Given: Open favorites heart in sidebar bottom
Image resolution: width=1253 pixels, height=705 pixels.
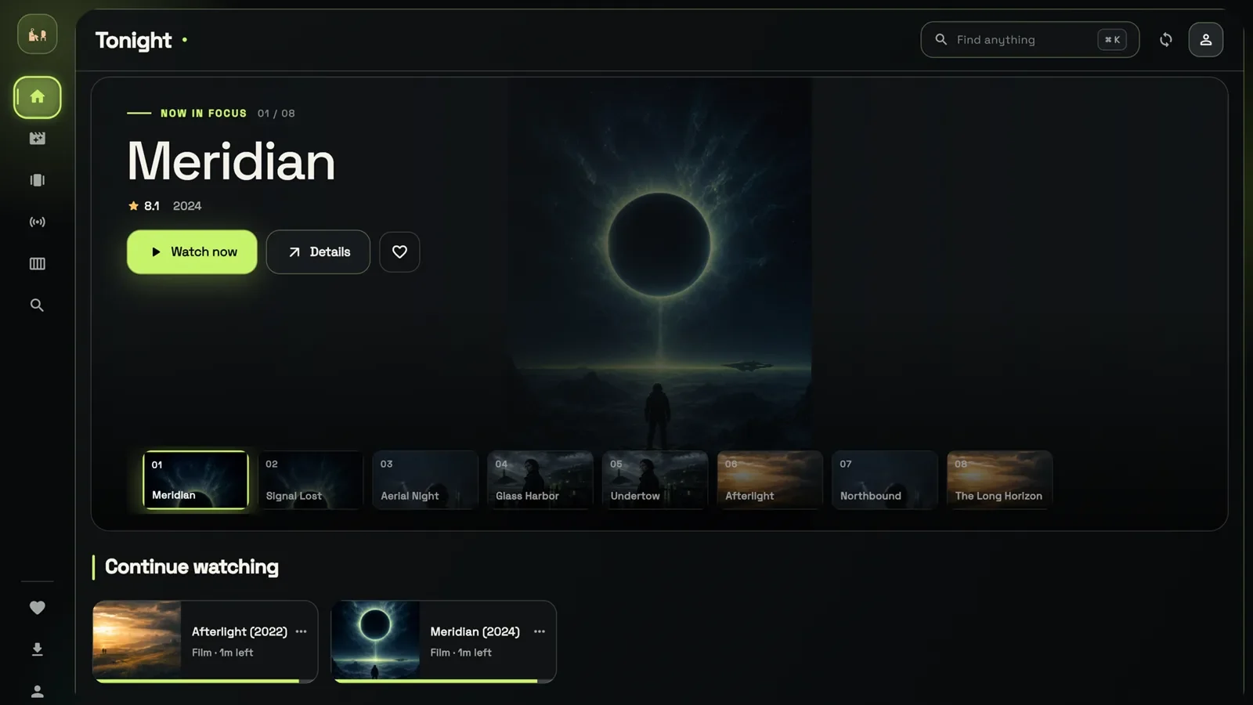Looking at the screenshot, I should click(37, 608).
